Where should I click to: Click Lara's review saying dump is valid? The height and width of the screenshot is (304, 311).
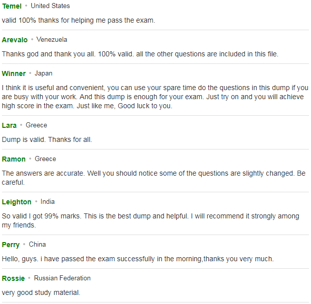47,140
